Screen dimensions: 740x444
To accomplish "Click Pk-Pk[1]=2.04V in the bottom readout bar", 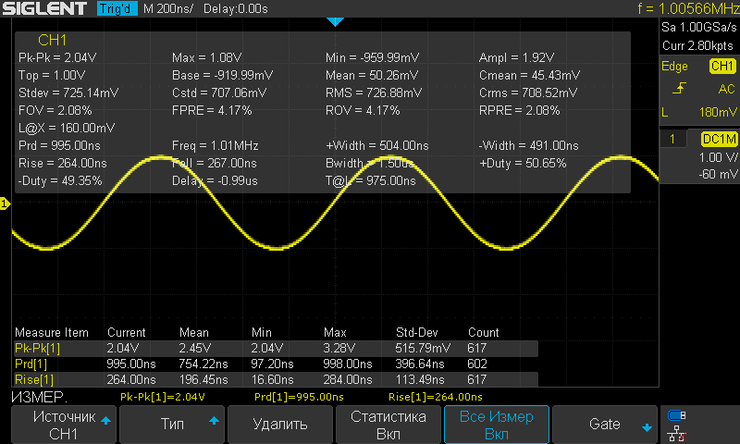I will pyautogui.click(x=163, y=398).
